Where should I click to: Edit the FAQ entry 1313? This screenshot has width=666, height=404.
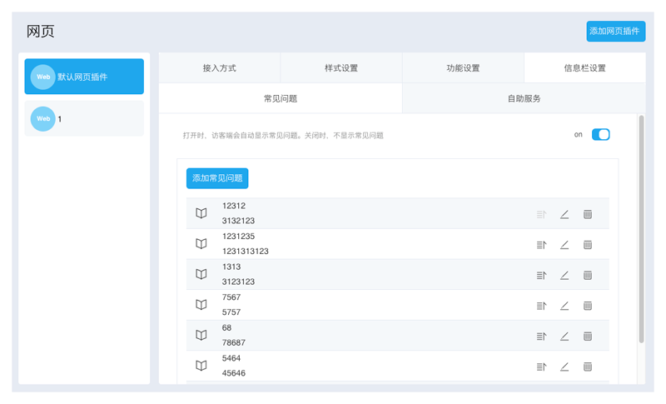564,275
